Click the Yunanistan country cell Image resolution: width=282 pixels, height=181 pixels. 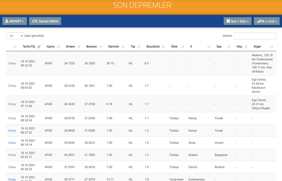click(176, 179)
